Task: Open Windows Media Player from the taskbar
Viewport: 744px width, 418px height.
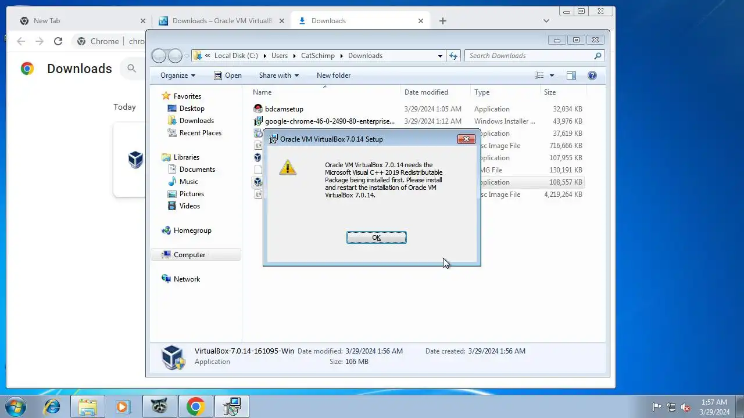Action: coord(123,407)
